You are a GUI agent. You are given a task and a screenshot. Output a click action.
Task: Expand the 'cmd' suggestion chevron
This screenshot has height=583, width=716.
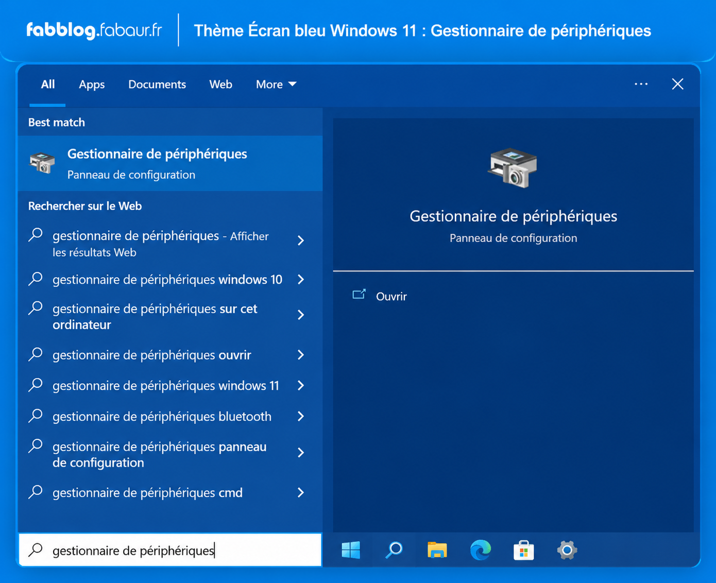[301, 493]
